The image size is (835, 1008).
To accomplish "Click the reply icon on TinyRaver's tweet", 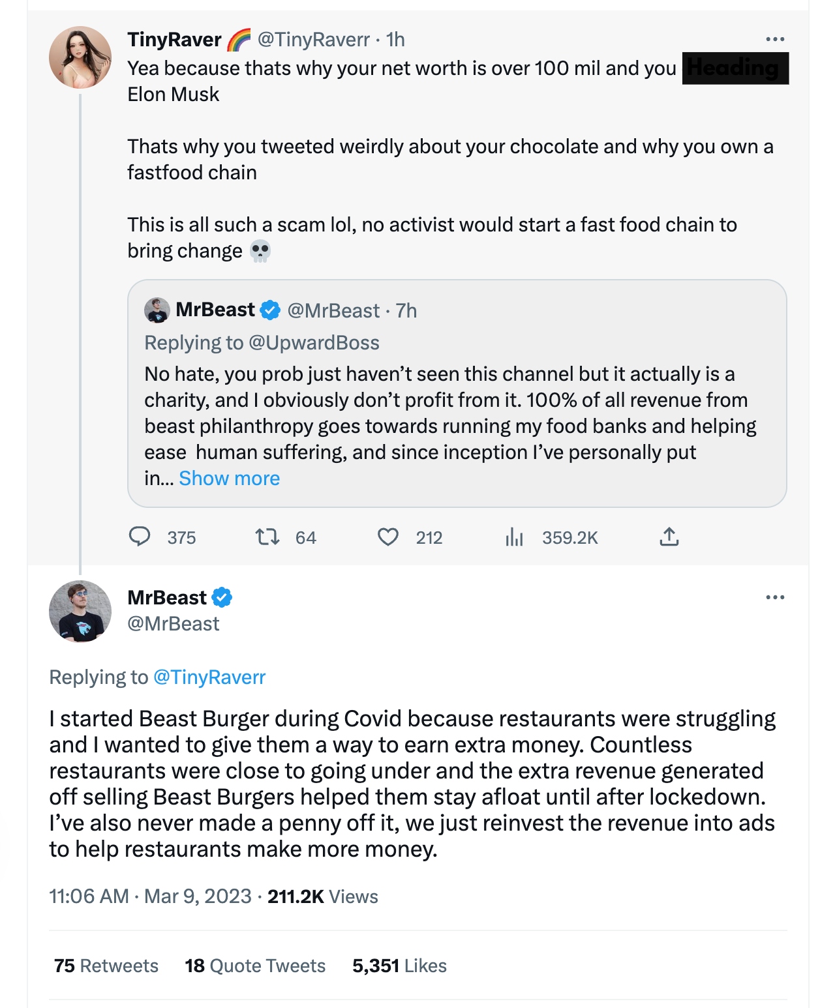I will click(x=140, y=537).
